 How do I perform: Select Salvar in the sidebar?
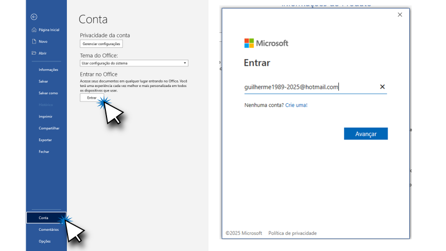tap(43, 81)
